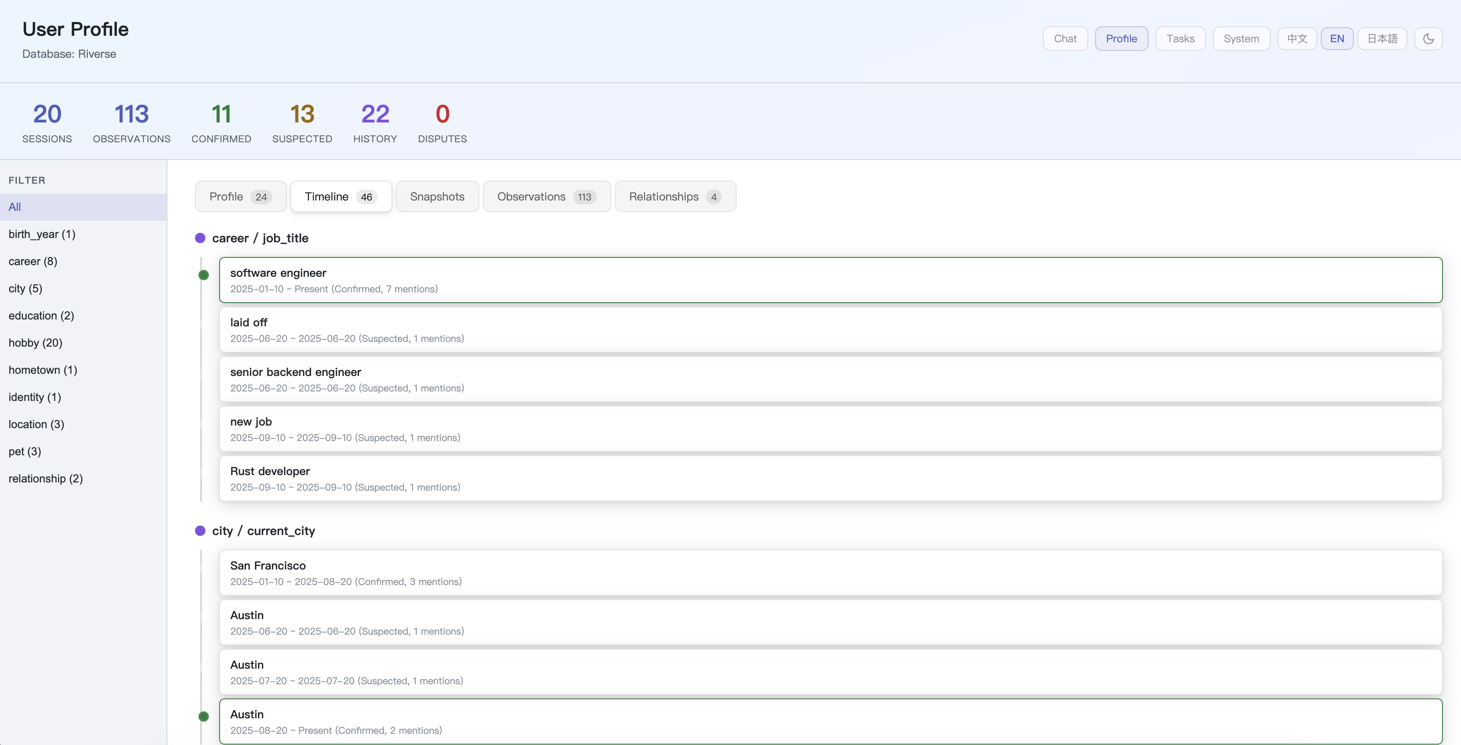Screen dimensions: 1461x745
Task: Open the Tasks page
Action: pyautogui.click(x=1180, y=38)
